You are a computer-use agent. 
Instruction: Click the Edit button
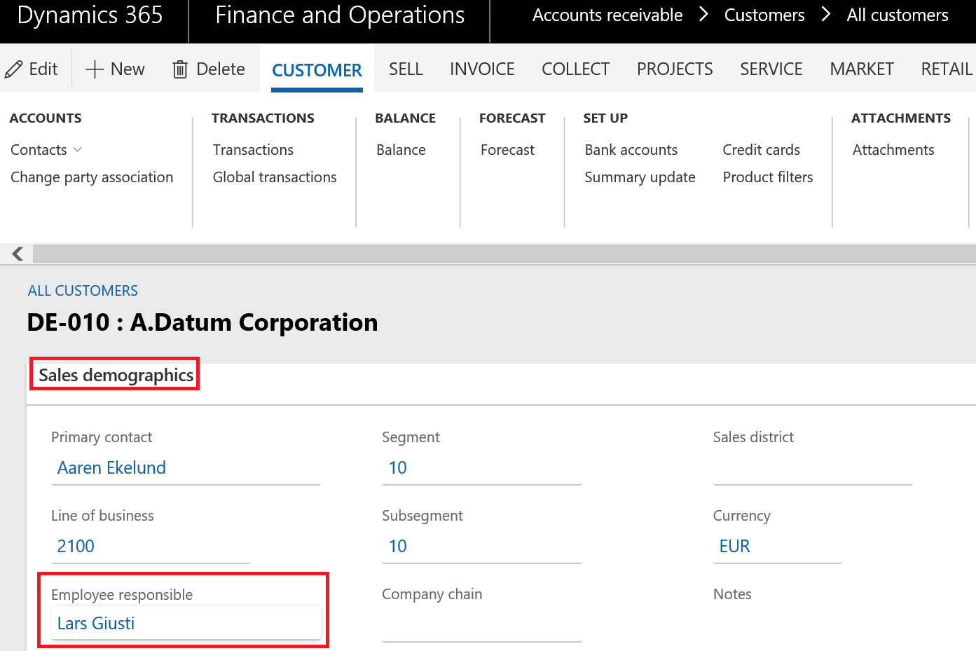click(x=32, y=69)
